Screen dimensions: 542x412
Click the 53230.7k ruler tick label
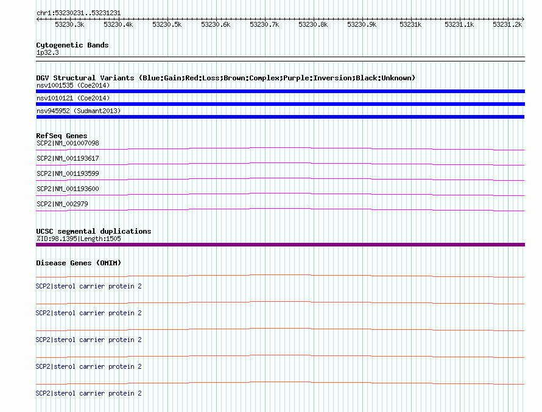click(x=264, y=25)
